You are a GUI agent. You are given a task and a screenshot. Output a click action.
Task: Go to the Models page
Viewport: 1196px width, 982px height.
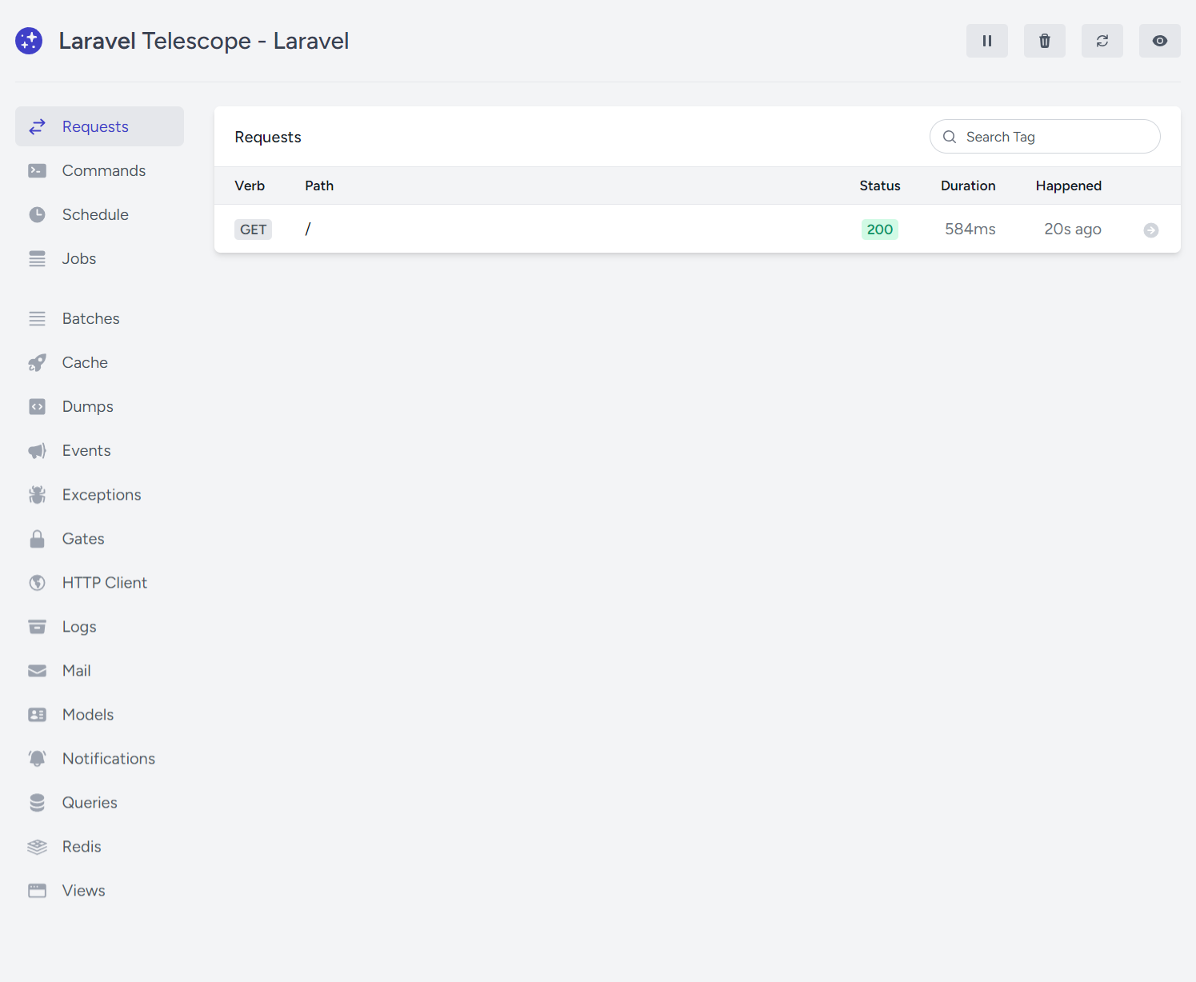88,714
